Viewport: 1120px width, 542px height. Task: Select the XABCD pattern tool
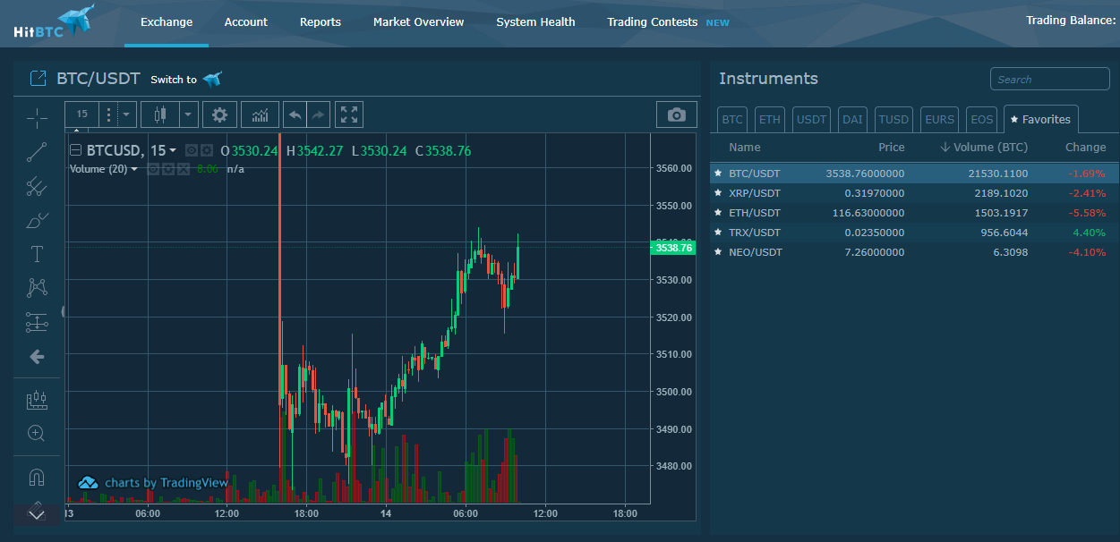click(x=37, y=288)
